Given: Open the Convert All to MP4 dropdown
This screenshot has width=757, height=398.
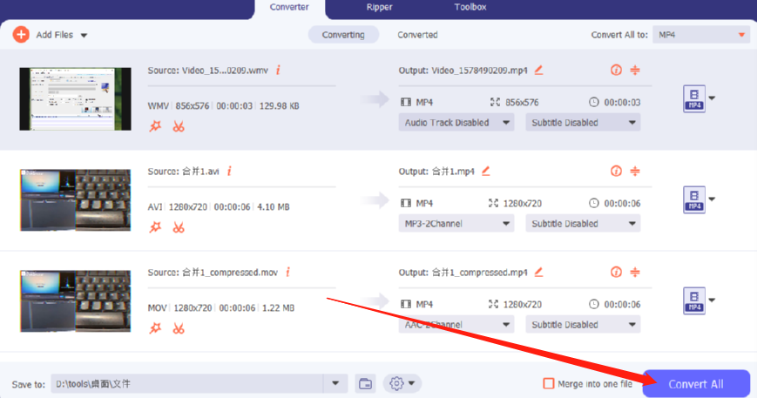Looking at the screenshot, I should click(x=701, y=35).
